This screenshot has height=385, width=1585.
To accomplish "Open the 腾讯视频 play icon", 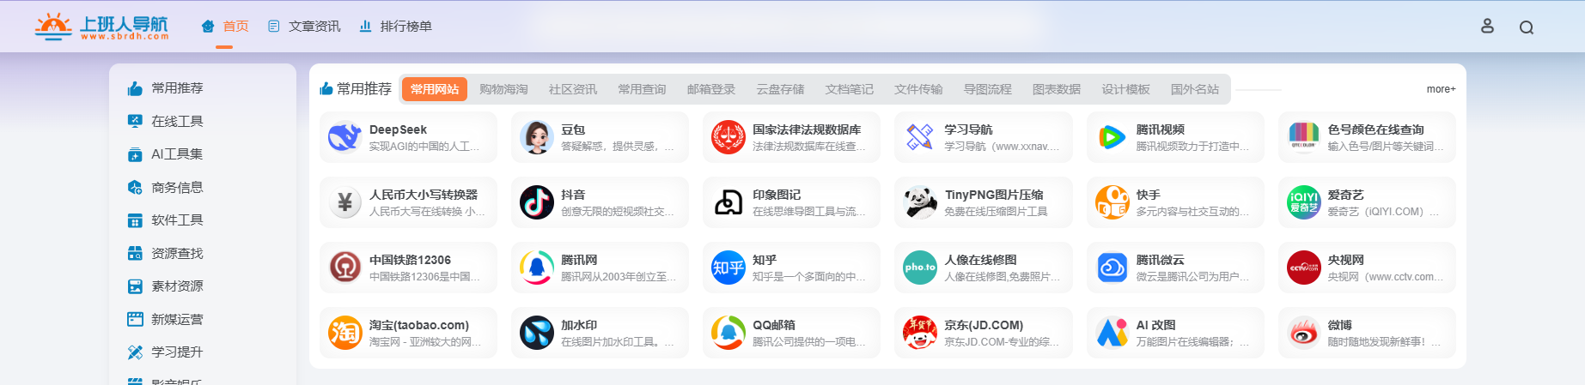I will tap(1112, 137).
